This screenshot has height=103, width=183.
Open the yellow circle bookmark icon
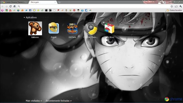(x=34, y=10)
